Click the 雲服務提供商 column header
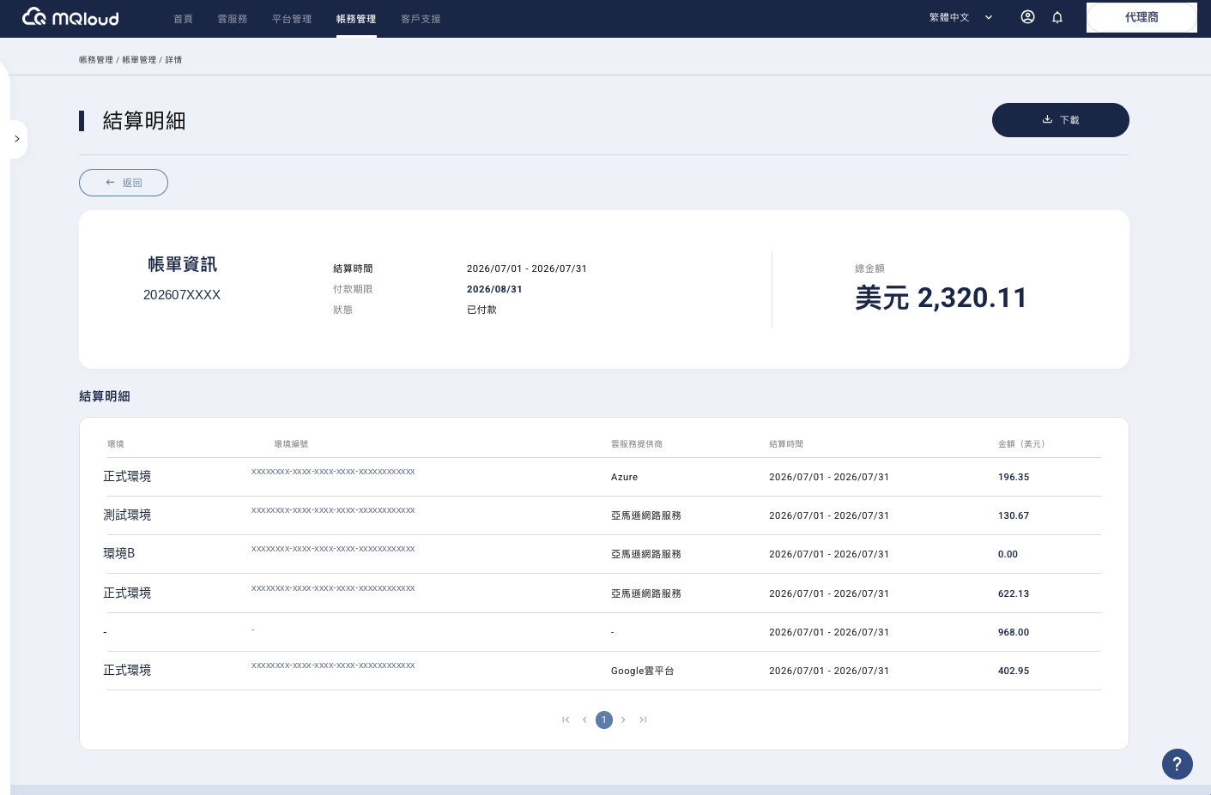The width and height of the screenshot is (1211, 795). tap(637, 444)
